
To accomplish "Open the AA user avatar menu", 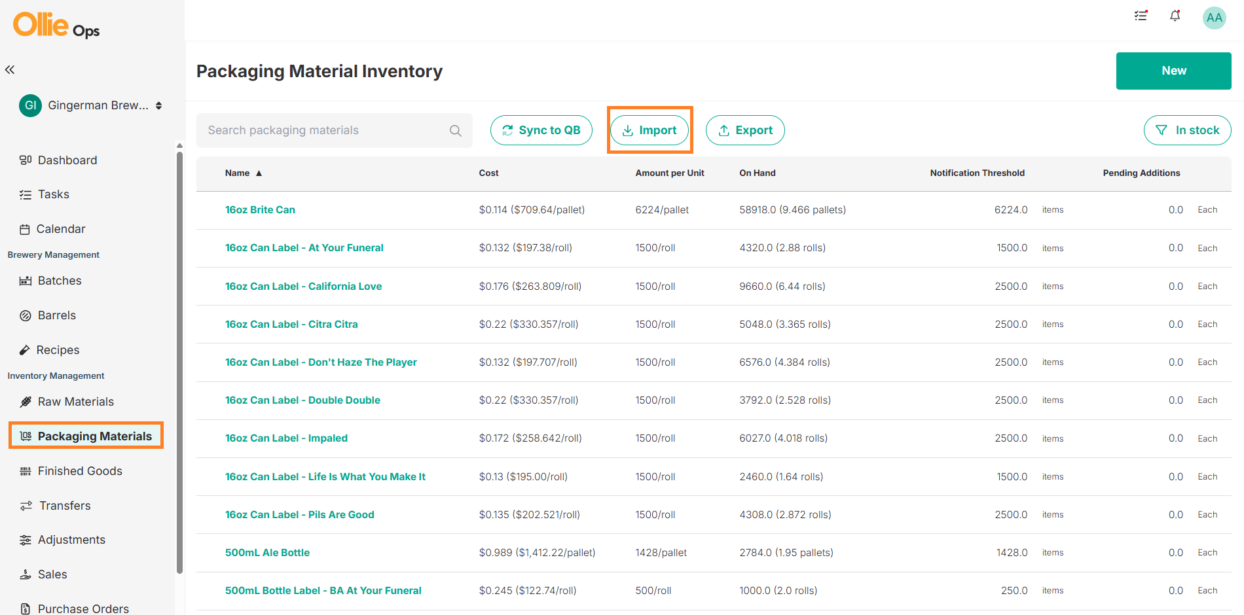I will 1214,18.
